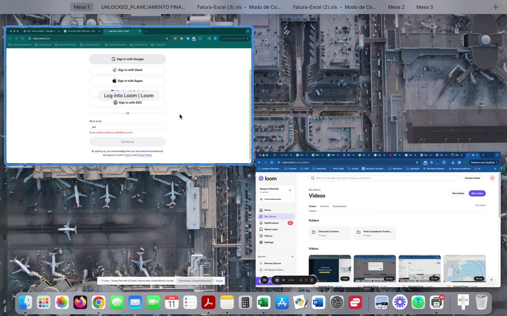The width and height of the screenshot is (507, 316).
Task: Click Sign in with SSO
Action: pyautogui.click(x=128, y=103)
